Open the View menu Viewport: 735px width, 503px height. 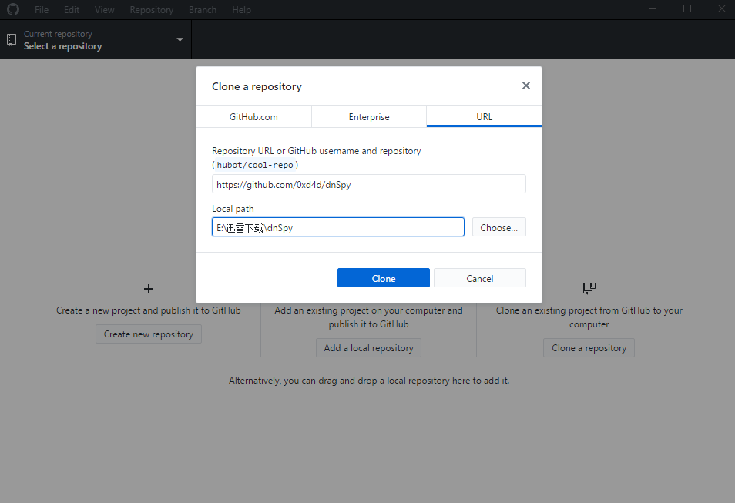coord(104,10)
